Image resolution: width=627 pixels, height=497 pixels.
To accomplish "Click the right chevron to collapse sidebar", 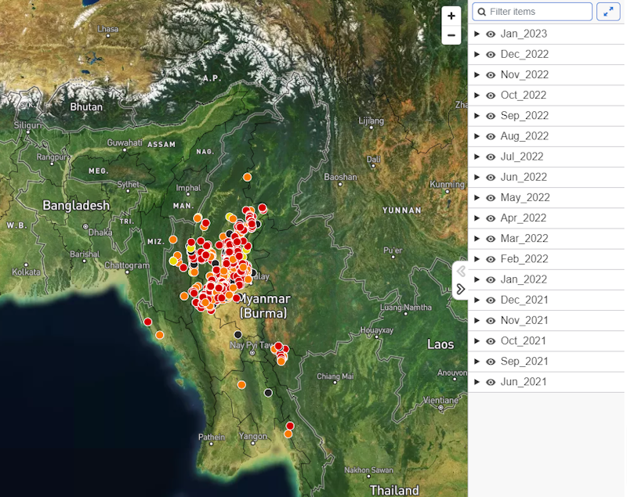I will click(x=461, y=289).
